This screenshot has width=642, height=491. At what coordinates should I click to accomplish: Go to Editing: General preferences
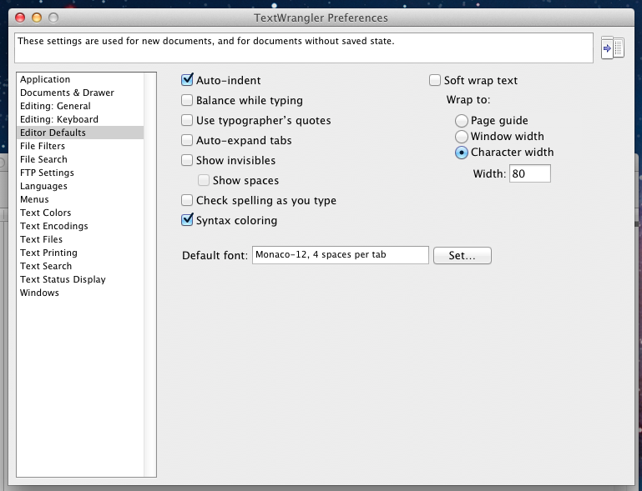click(80, 106)
